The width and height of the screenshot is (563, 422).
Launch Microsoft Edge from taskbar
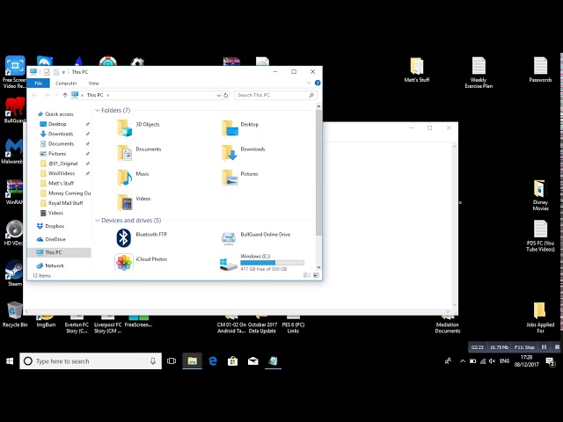tap(213, 361)
